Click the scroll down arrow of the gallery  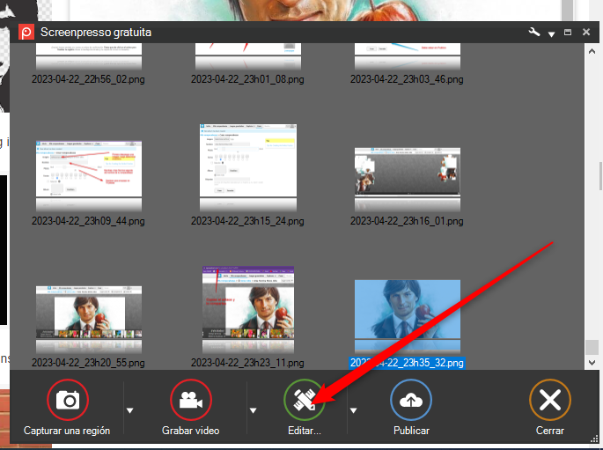point(592,362)
